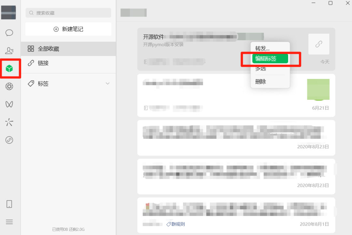Maximize the WeChat window
Viewport: 352px width, 235px height.
(330, 3)
